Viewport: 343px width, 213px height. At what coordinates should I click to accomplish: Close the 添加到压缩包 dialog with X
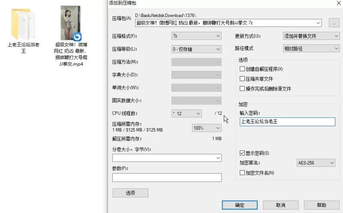click(x=339, y=3)
